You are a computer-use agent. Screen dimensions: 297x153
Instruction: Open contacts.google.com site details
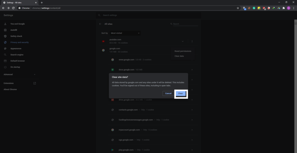[x=153, y=110]
